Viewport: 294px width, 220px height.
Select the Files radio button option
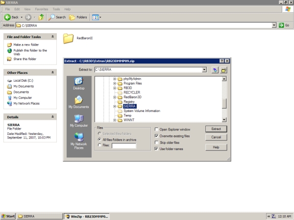tap(99, 145)
